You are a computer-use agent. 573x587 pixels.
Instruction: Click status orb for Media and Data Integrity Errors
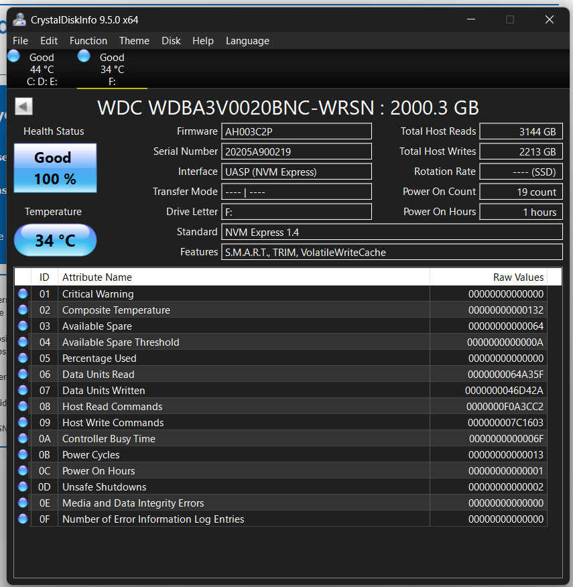[23, 503]
